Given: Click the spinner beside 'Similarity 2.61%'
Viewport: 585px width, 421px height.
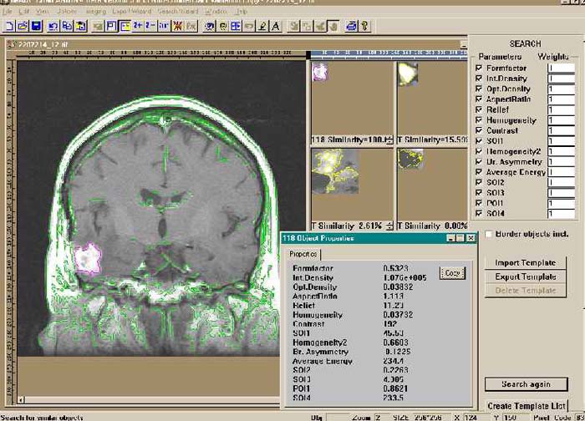Looking at the screenshot, I should pyautogui.click(x=389, y=226).
